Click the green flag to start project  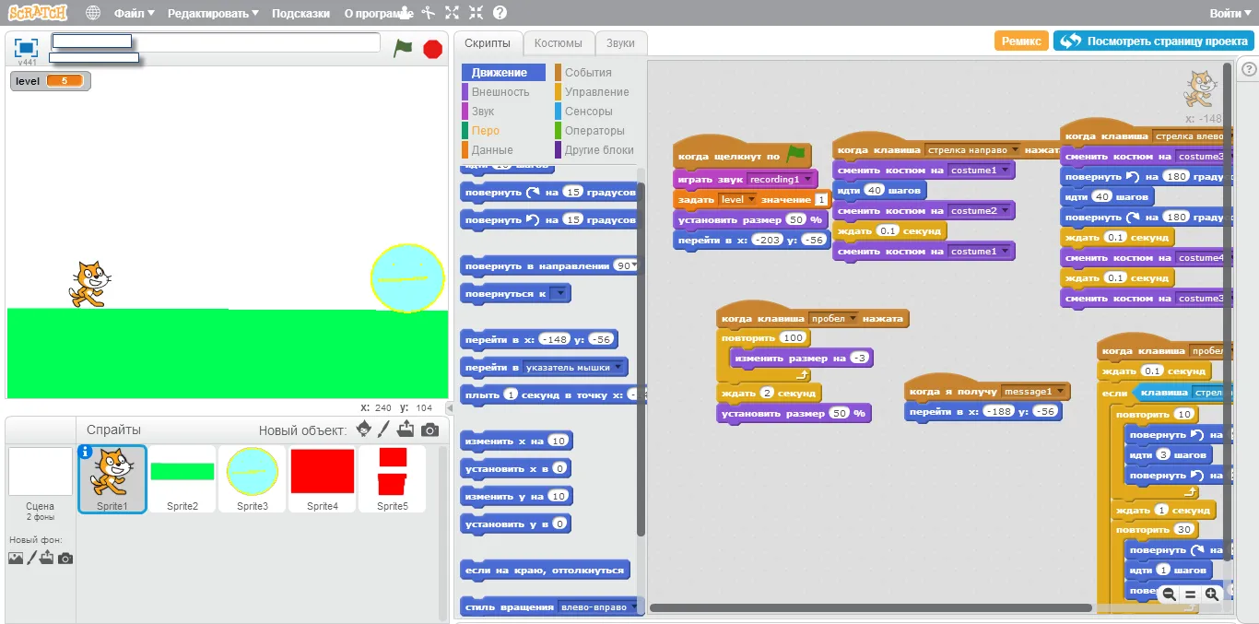click(403, 48)
